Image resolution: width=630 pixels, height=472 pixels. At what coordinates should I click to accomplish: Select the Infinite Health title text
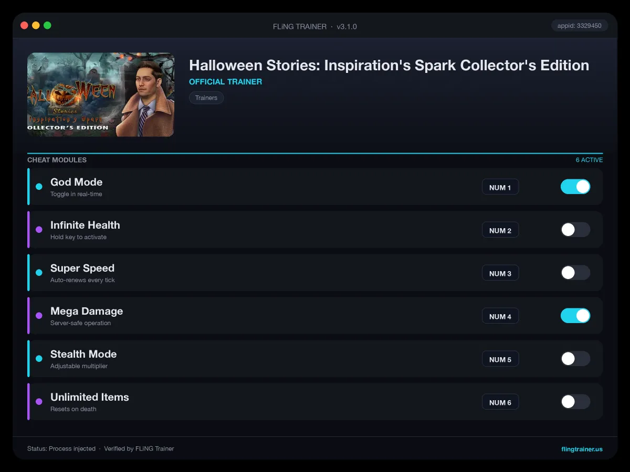(x=85, y=225)
